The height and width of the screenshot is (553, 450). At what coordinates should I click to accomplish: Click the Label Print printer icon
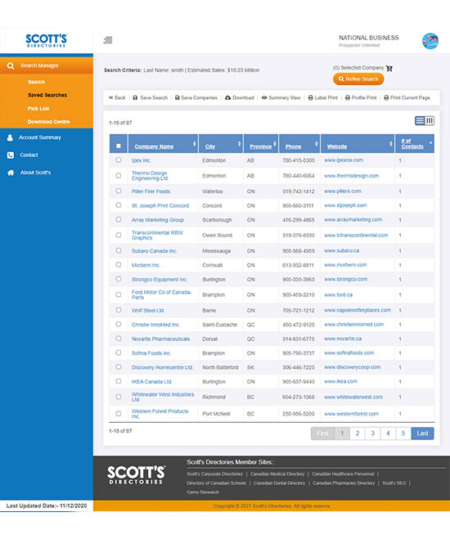pyautogui.click(x=310, y=97)
